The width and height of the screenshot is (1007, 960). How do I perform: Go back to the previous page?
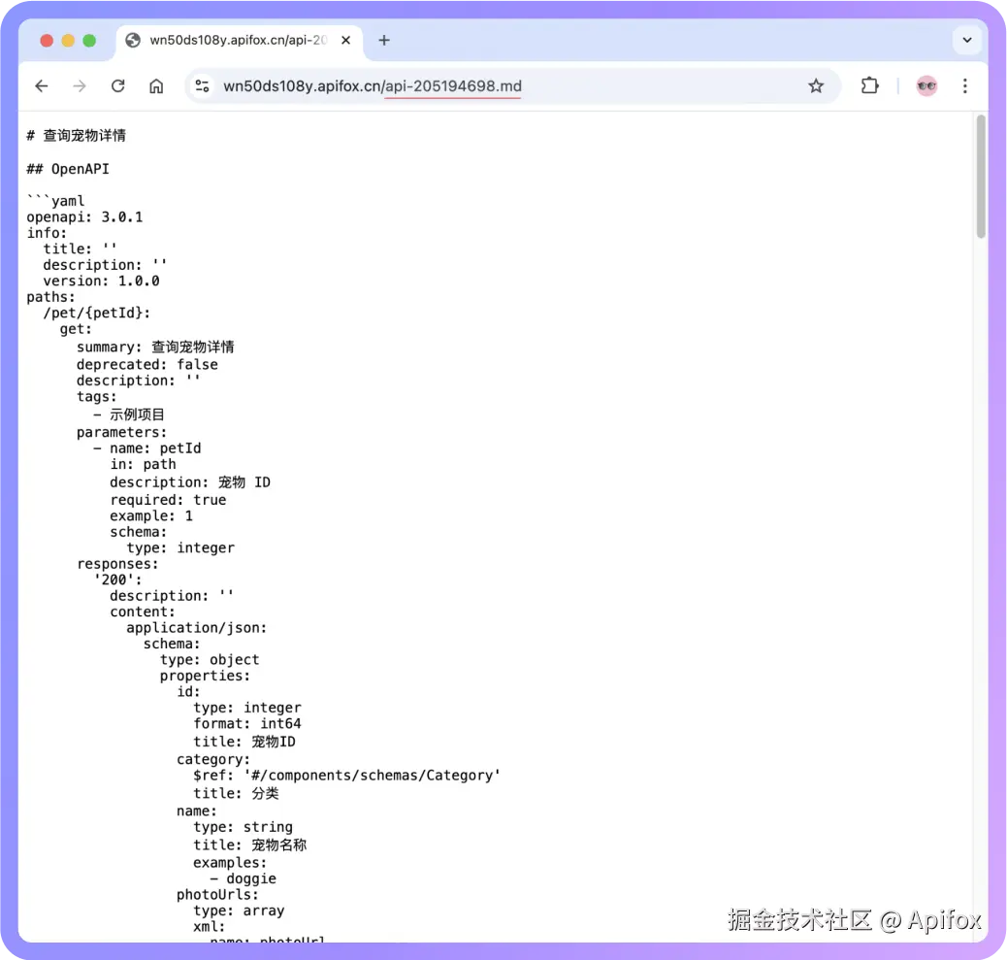(x=42, y=86)
